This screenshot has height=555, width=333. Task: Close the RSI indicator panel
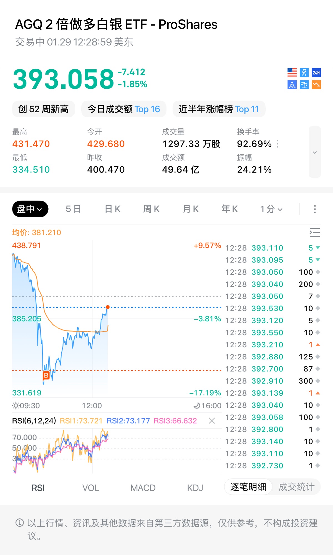point(212,421)
